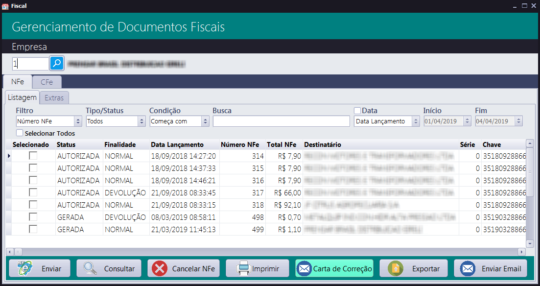
Task: Sort by the Data Lançamento column header
Action: pos(177,144)
